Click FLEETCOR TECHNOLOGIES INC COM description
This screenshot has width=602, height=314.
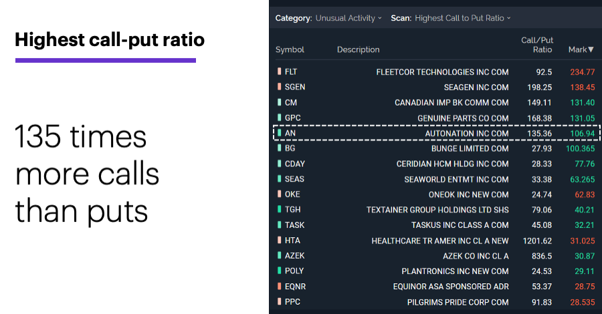442,72
